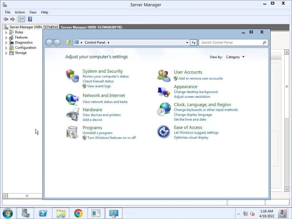Click Change desktop background link
292x219 pixels.
[x=196, y=92]
